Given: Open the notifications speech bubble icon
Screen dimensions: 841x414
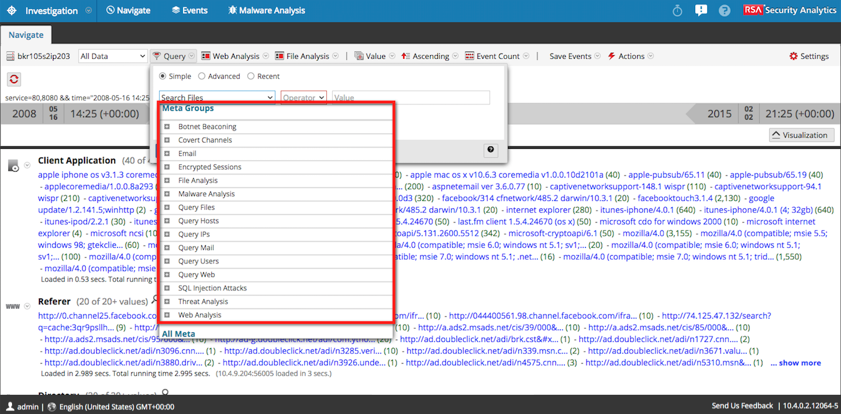Looking at the screenshot, I should click(x=701, y=11).
